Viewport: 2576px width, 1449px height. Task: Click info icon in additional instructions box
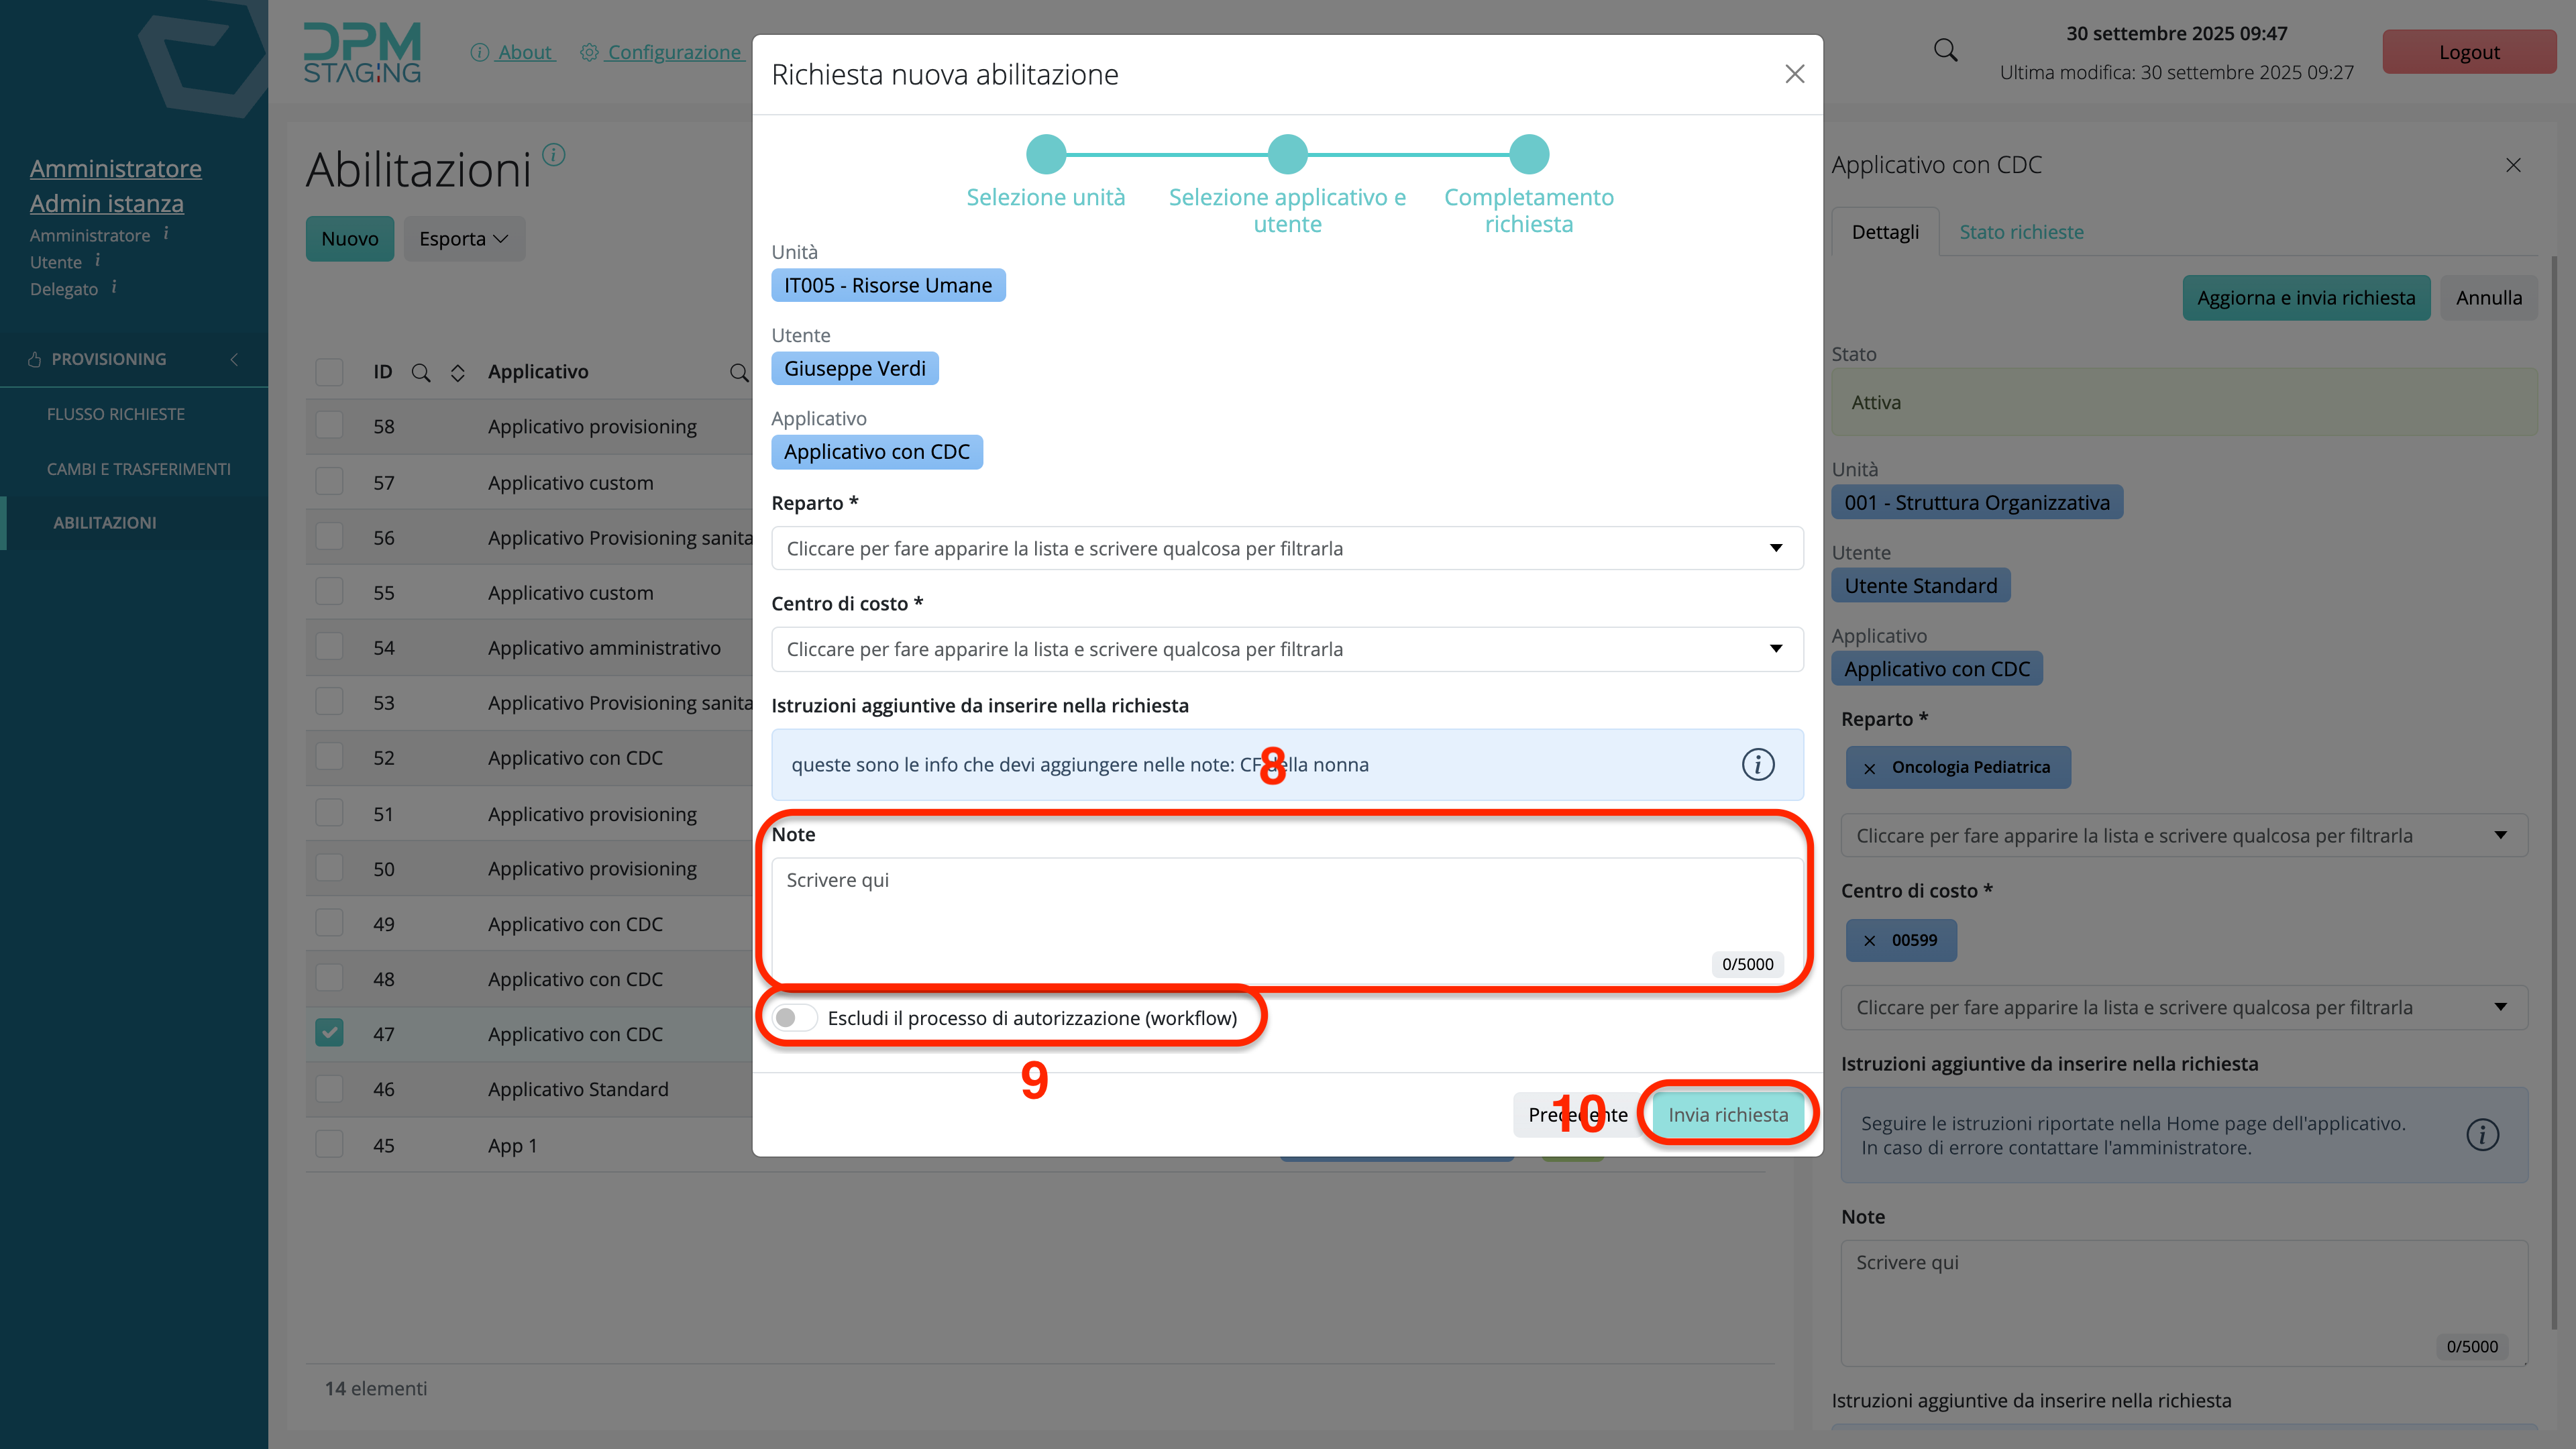pos(1757,764)
